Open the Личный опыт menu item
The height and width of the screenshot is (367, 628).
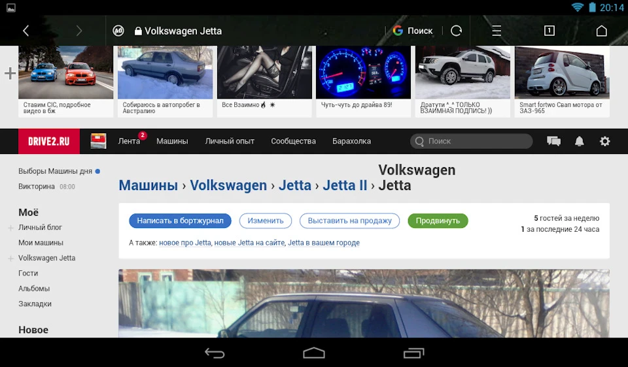point(230,141)
